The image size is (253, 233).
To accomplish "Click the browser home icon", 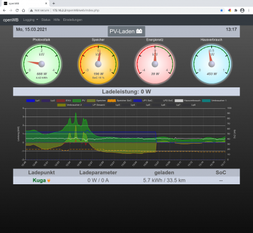I will click(x=23, y=10).
